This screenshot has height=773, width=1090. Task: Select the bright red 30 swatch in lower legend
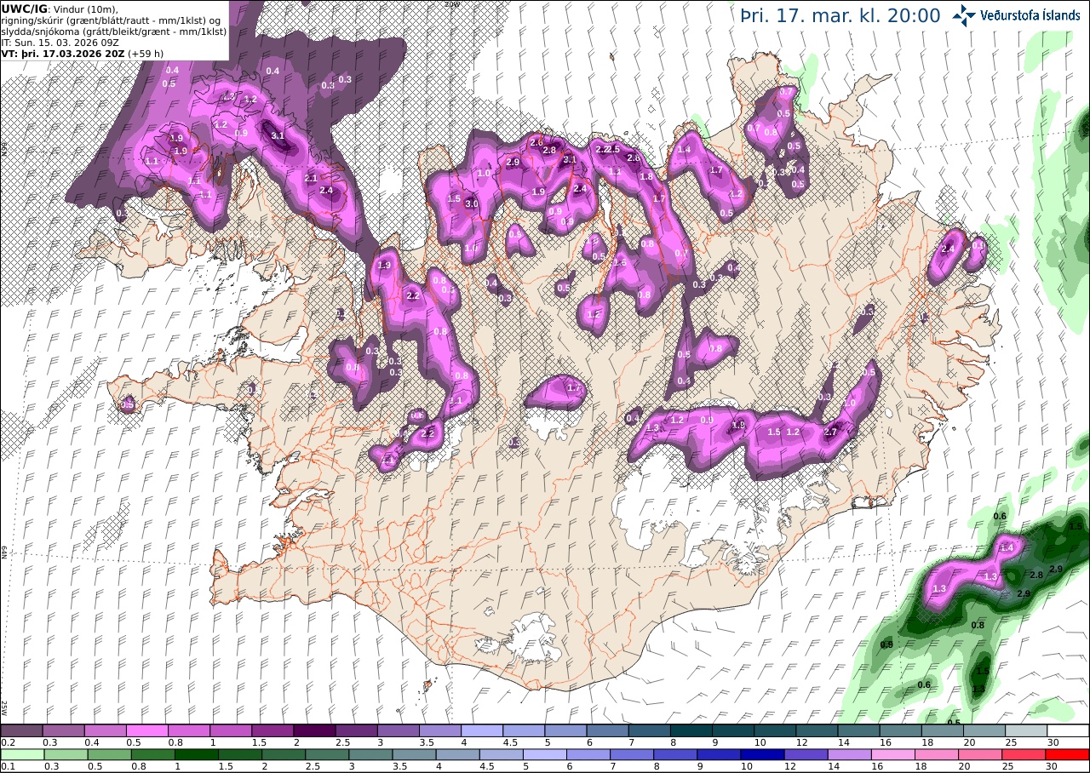[1069, 754]
